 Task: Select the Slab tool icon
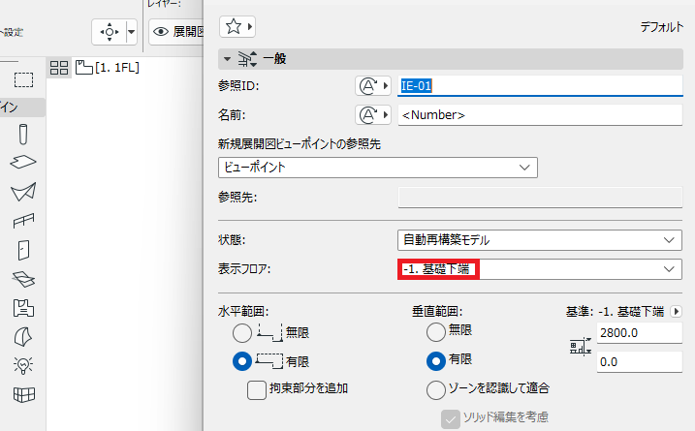click(x=23, y=162)
